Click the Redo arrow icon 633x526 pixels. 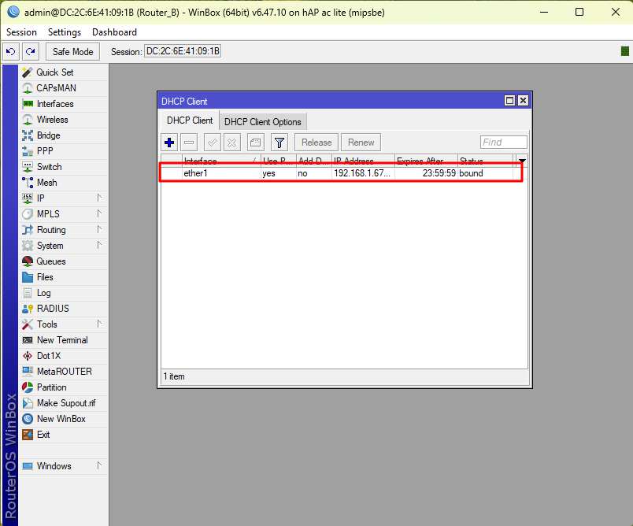coord(30,52)
